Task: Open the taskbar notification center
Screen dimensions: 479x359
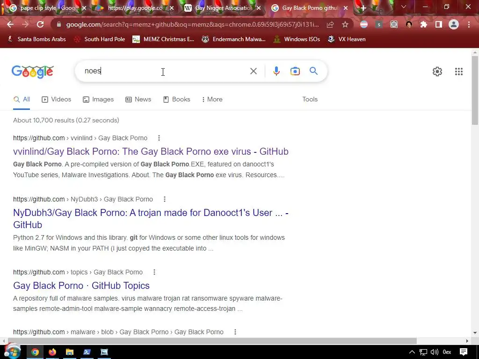Action: (x=464, y=352)
